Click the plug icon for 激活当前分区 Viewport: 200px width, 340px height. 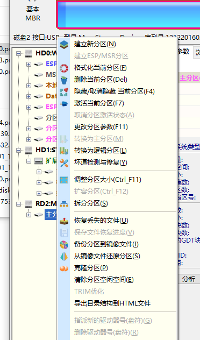pyautogui.click(x=64, y=104)
